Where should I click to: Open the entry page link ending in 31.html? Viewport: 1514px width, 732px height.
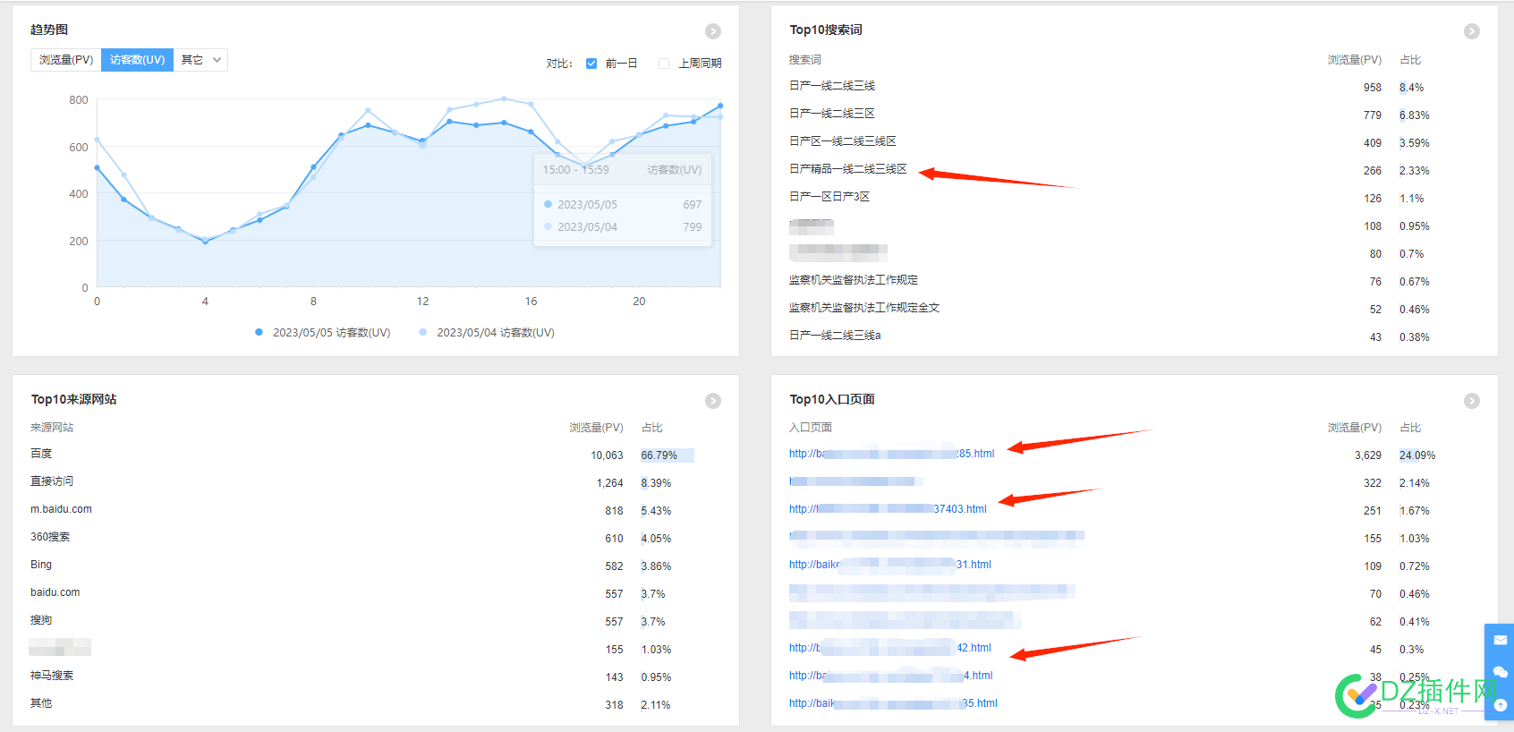click(889, 565)
